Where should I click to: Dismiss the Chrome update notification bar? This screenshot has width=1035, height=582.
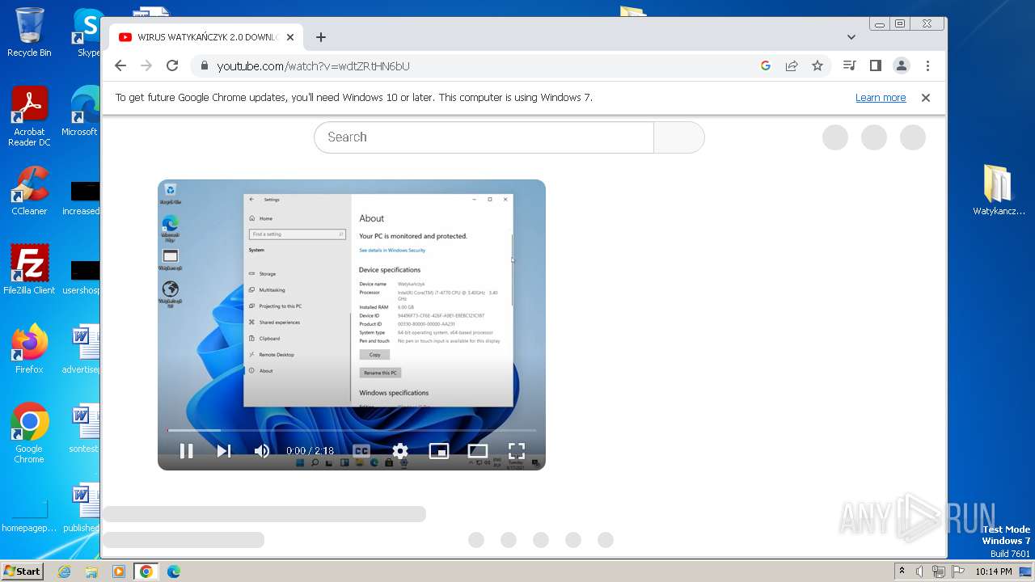[x=926, y=98]
